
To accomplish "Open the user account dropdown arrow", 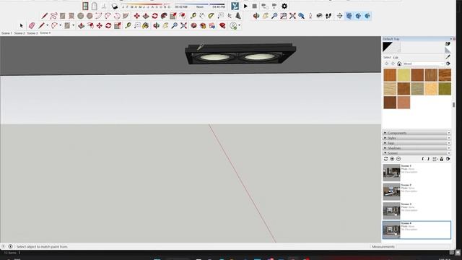I will tap(239, 25).
